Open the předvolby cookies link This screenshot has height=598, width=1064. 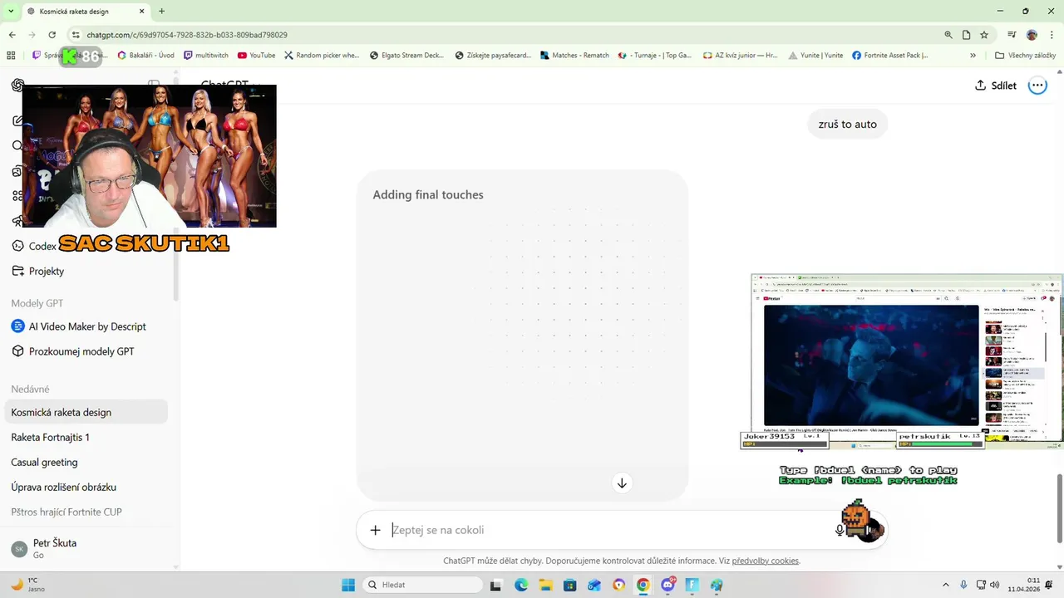[765, 561]
